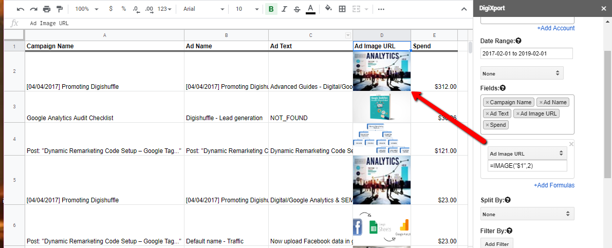Format as currency with dollar icon
Screen dimensions: 612x248
[111, 9]
